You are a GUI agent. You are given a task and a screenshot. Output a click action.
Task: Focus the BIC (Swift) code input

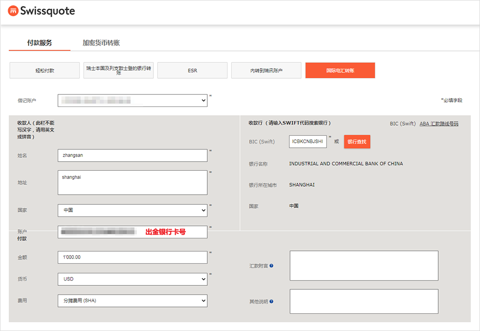coord(308,142)
